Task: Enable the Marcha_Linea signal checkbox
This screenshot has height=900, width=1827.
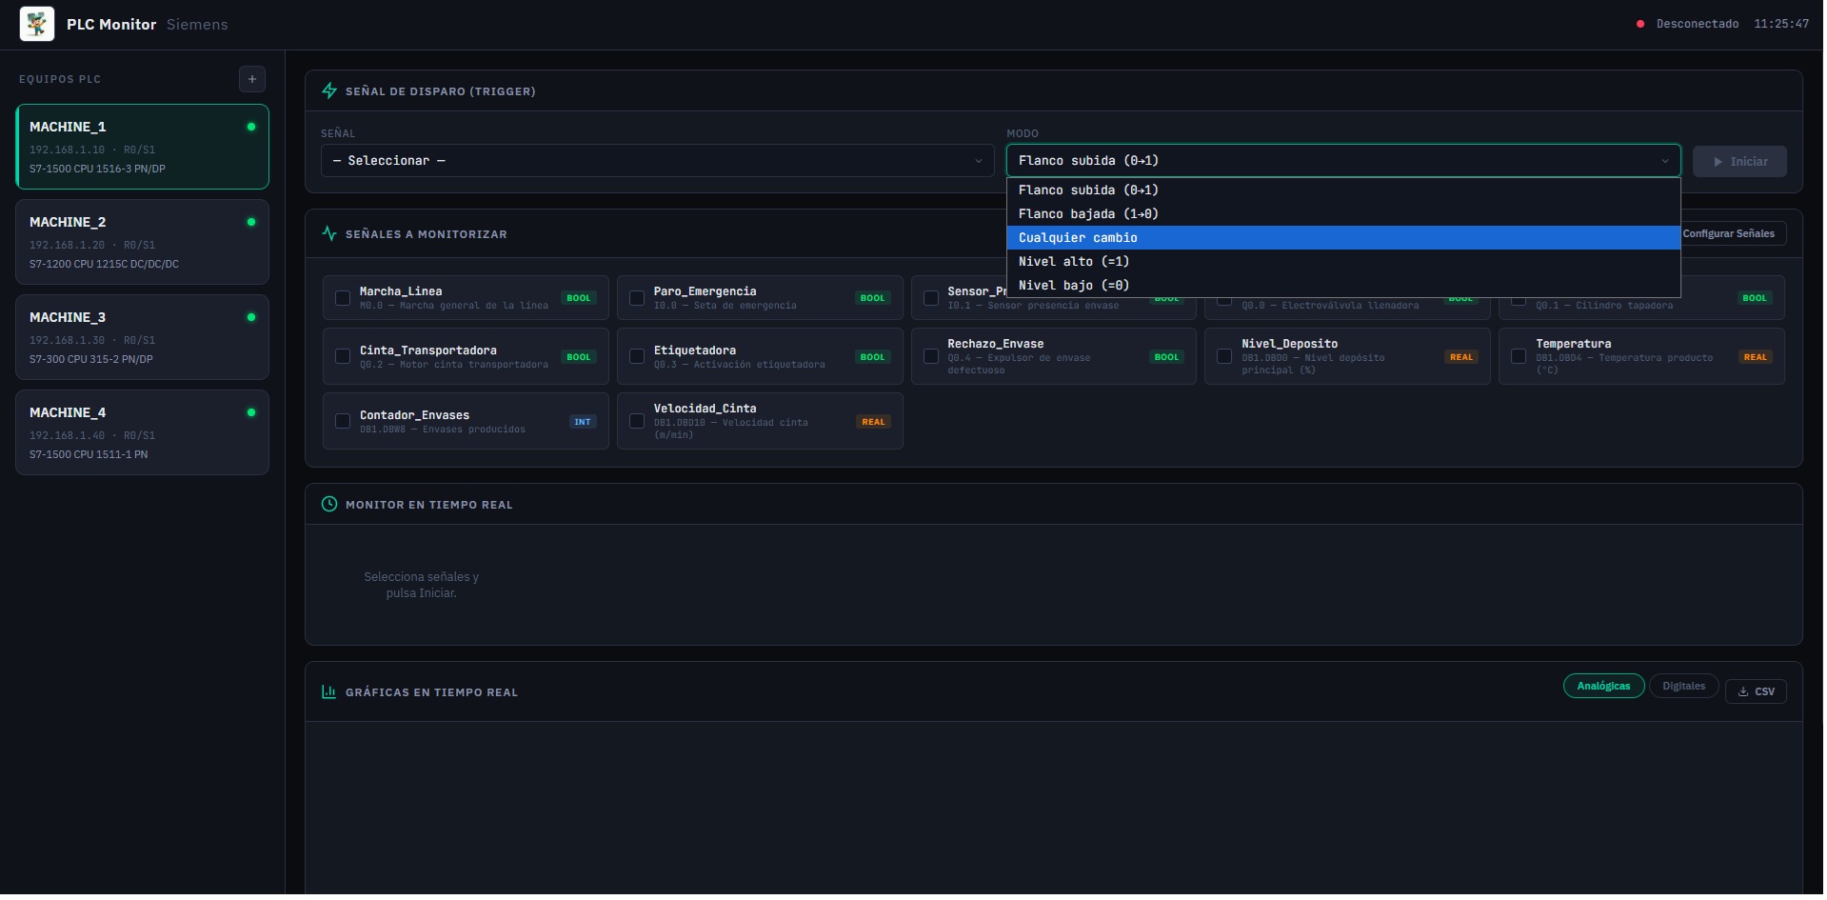Action: (x=343, y=298)
